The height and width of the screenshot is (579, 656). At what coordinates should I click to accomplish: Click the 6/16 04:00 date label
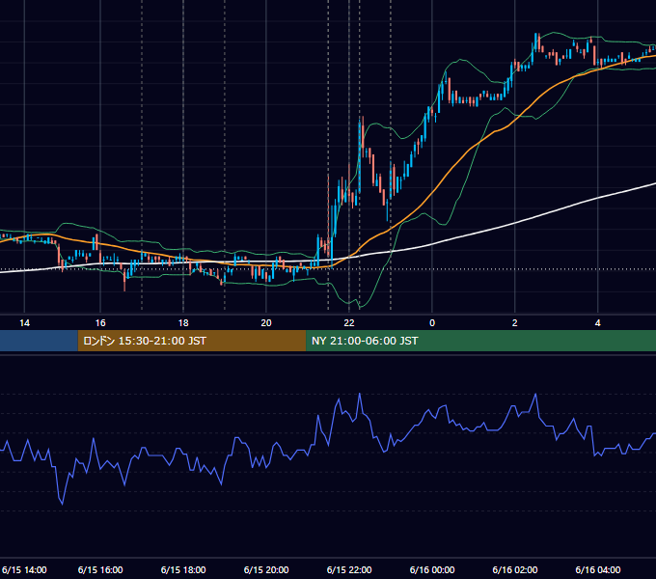point(598,569)
